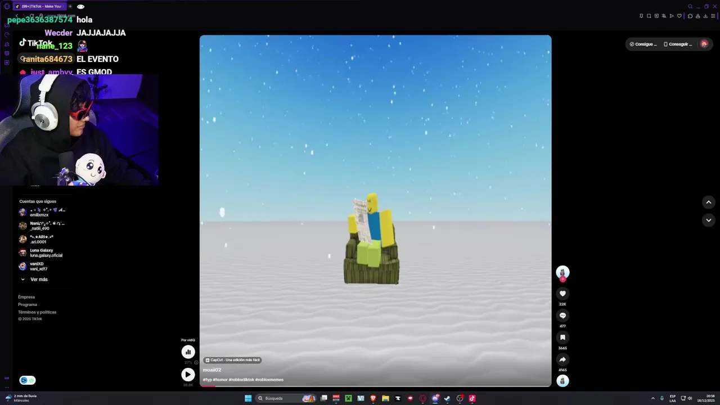Click the video creator name moaii02
The height and width of the screenshot is (405, 720).
tap(212, 370)
